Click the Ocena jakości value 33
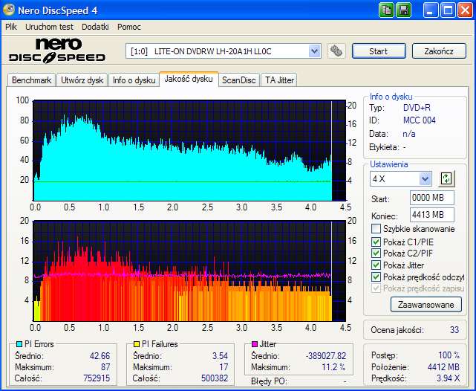 pos(454,330)
